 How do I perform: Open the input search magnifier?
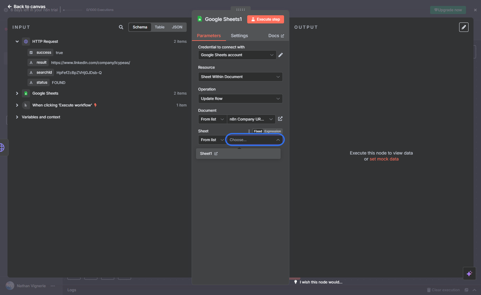[121, 27]
